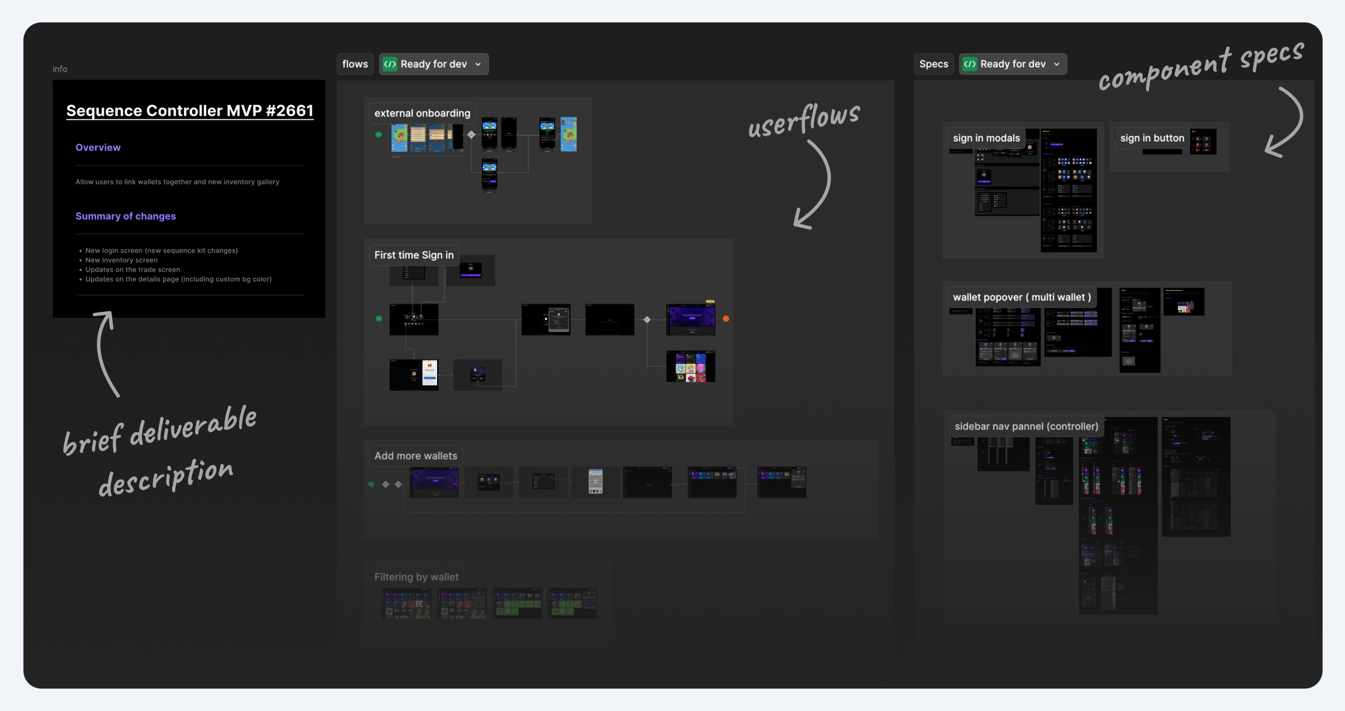
Task: Open Specs Ready for dev dropdown chevron
Action: (1057, 64)
